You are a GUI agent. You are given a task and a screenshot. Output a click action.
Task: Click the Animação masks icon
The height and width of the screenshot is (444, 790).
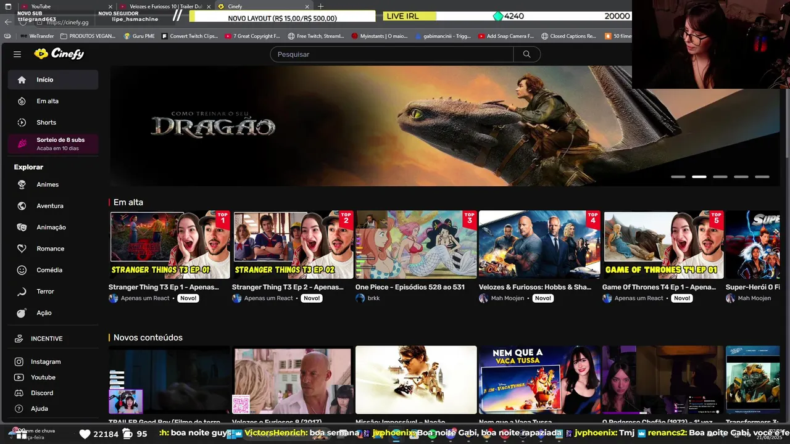click(22, 228)
